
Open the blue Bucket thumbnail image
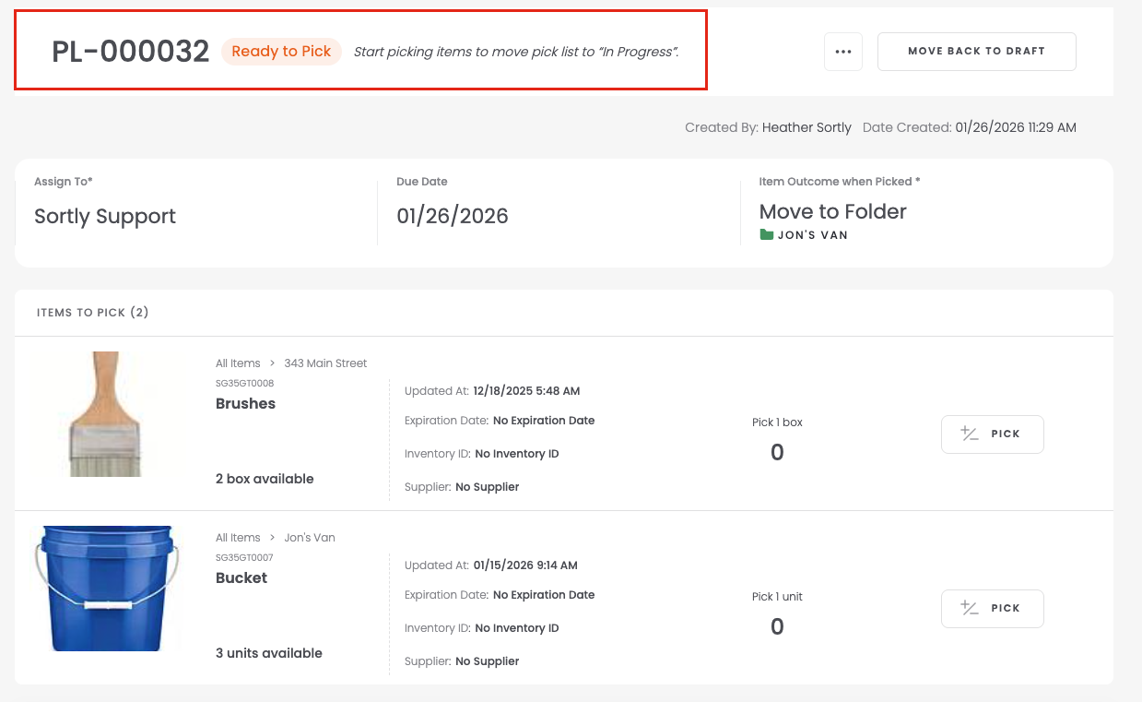105,589
